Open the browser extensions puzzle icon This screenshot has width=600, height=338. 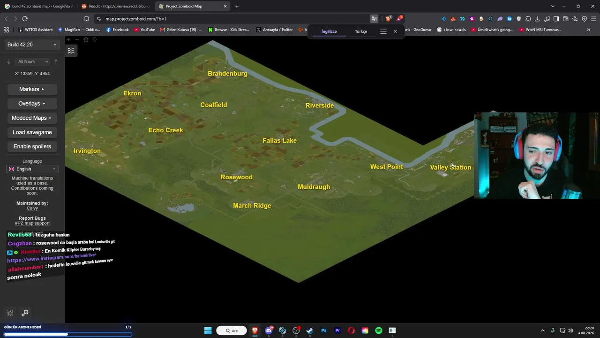coord(528,19)
